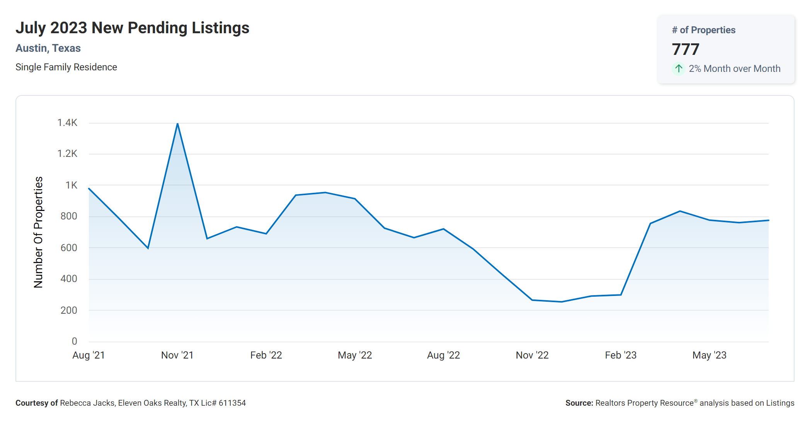Select the Nov '22 x-axis label

(x=532, y=355)
